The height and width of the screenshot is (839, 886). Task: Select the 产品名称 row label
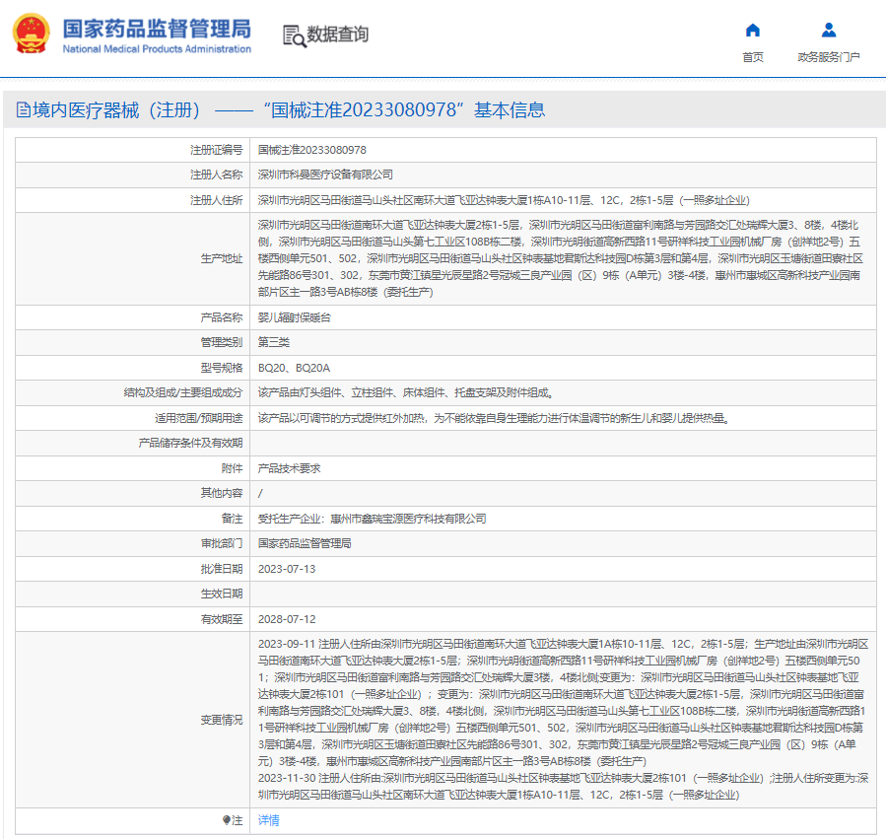222,317
